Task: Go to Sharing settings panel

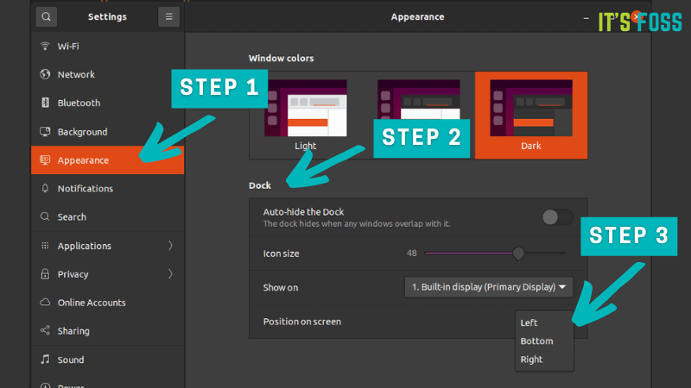Action: tap(73, 331)
